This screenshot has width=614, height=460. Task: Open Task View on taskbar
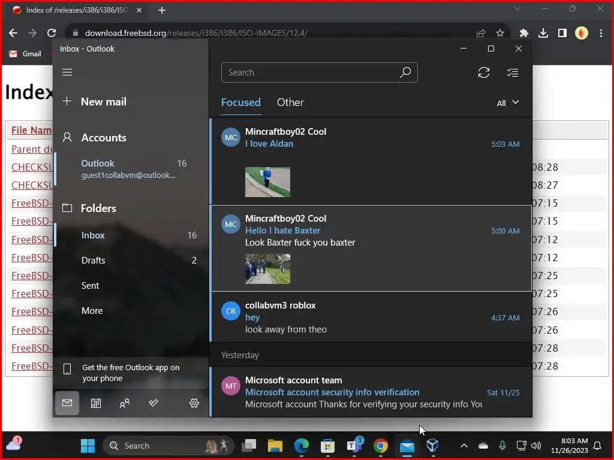[x=249, y=446]
